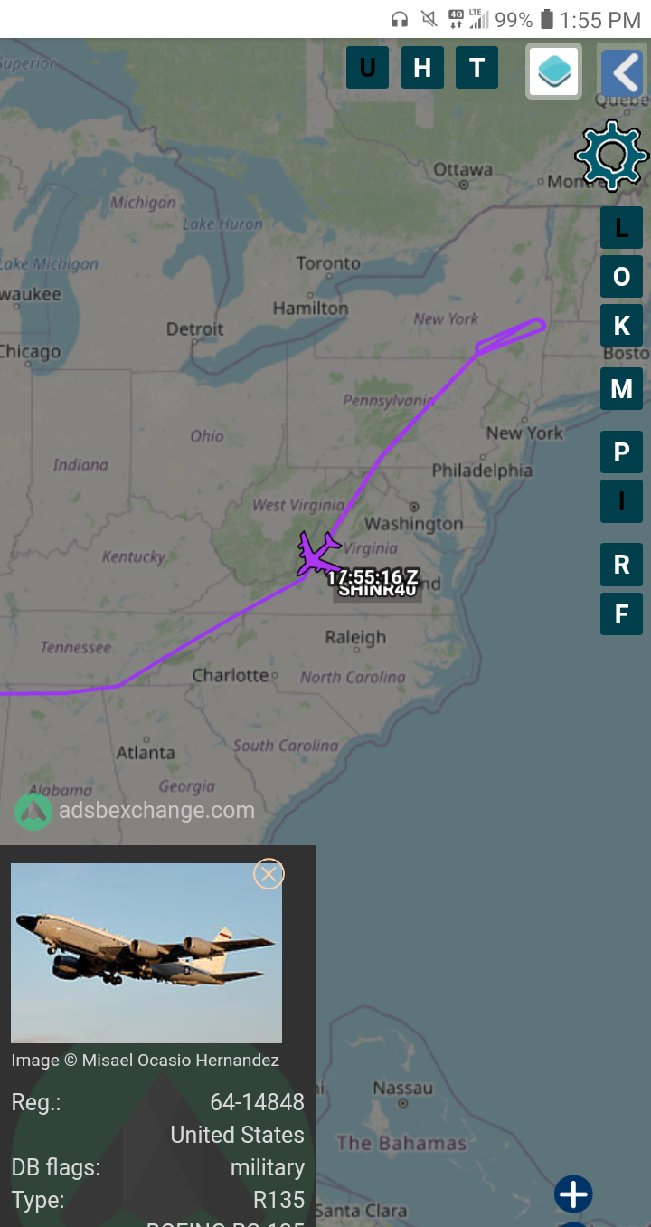The image size is (651, 1227).
Task: Toggle the I button on right sidebar
Action: [621, 501]
